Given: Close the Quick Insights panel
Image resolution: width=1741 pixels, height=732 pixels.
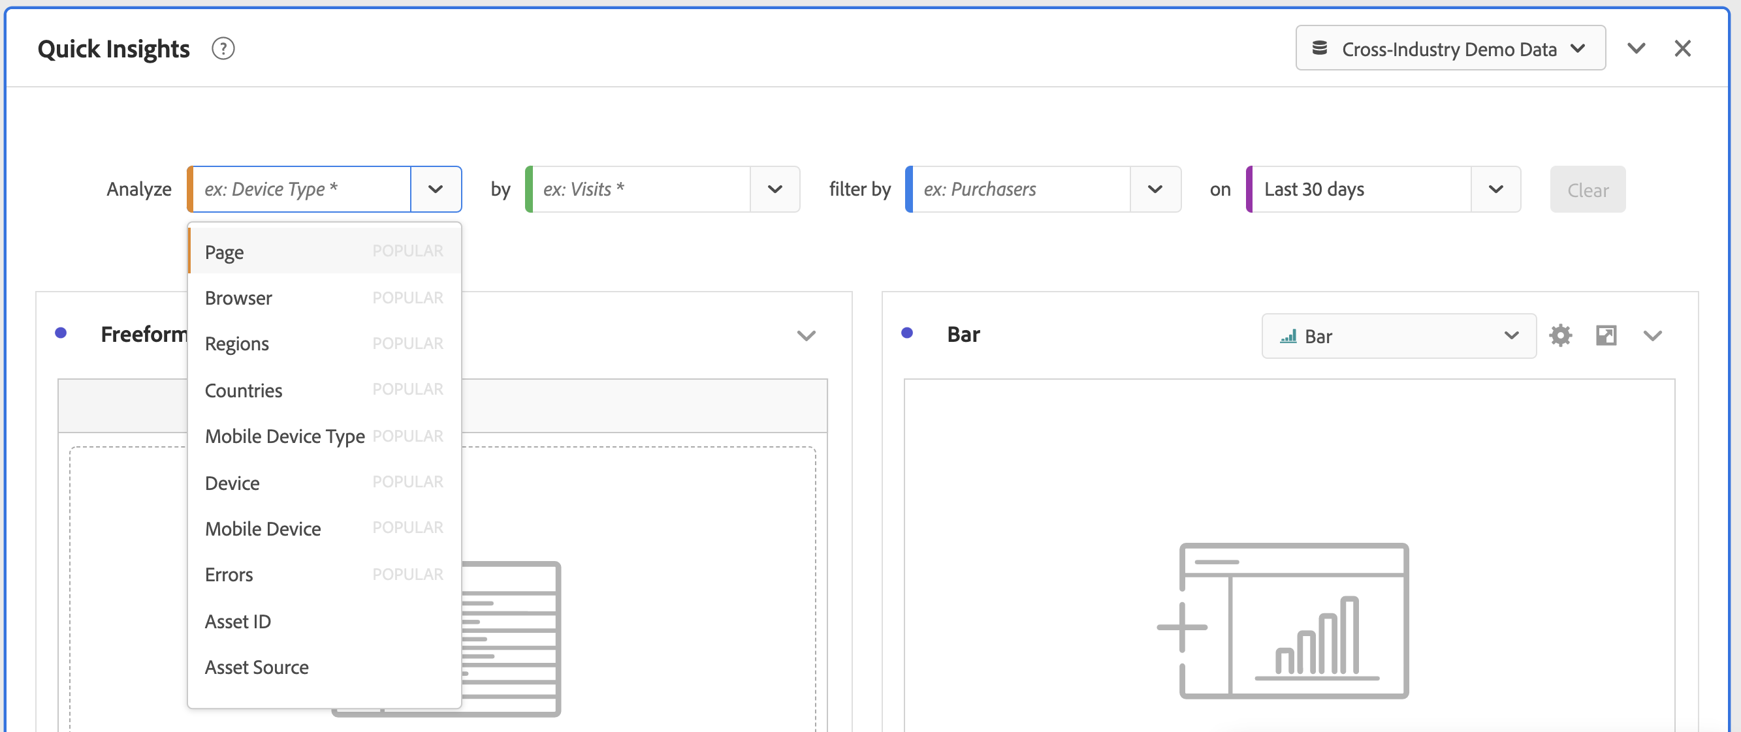Looking at the screenshot, I should [x=1682, y=49].
